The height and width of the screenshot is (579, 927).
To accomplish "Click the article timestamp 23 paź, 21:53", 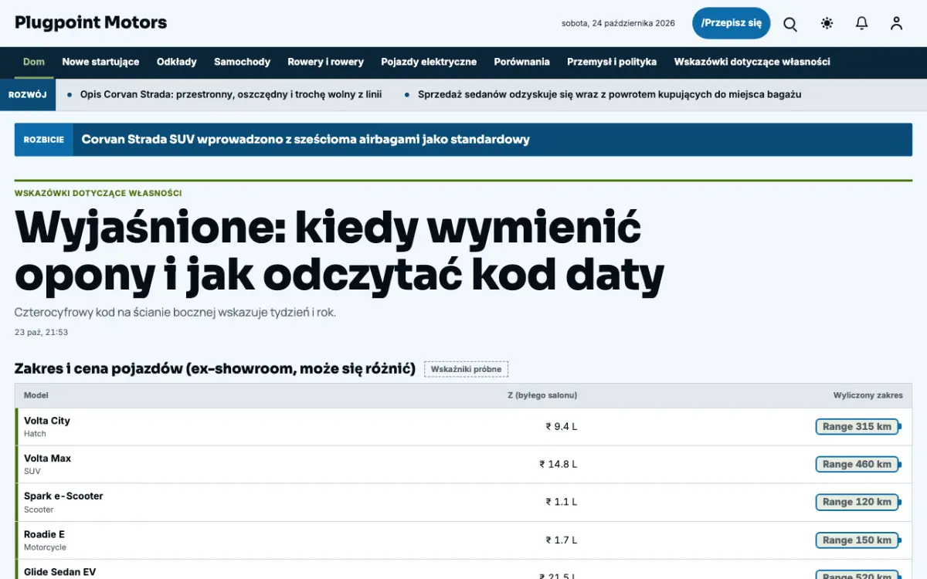I will click(x=42, y=333).
